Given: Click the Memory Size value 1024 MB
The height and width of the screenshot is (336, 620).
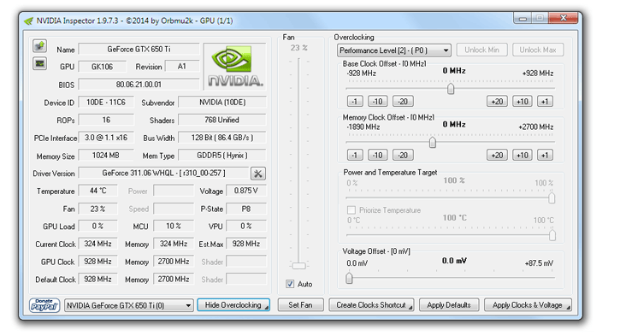Looking at the screenshot, I should pos(106,156).
